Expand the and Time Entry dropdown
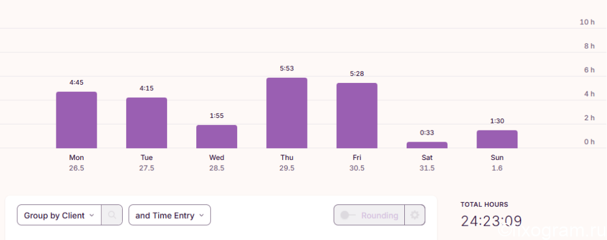 pyautogui.click(x=170, y=215)
